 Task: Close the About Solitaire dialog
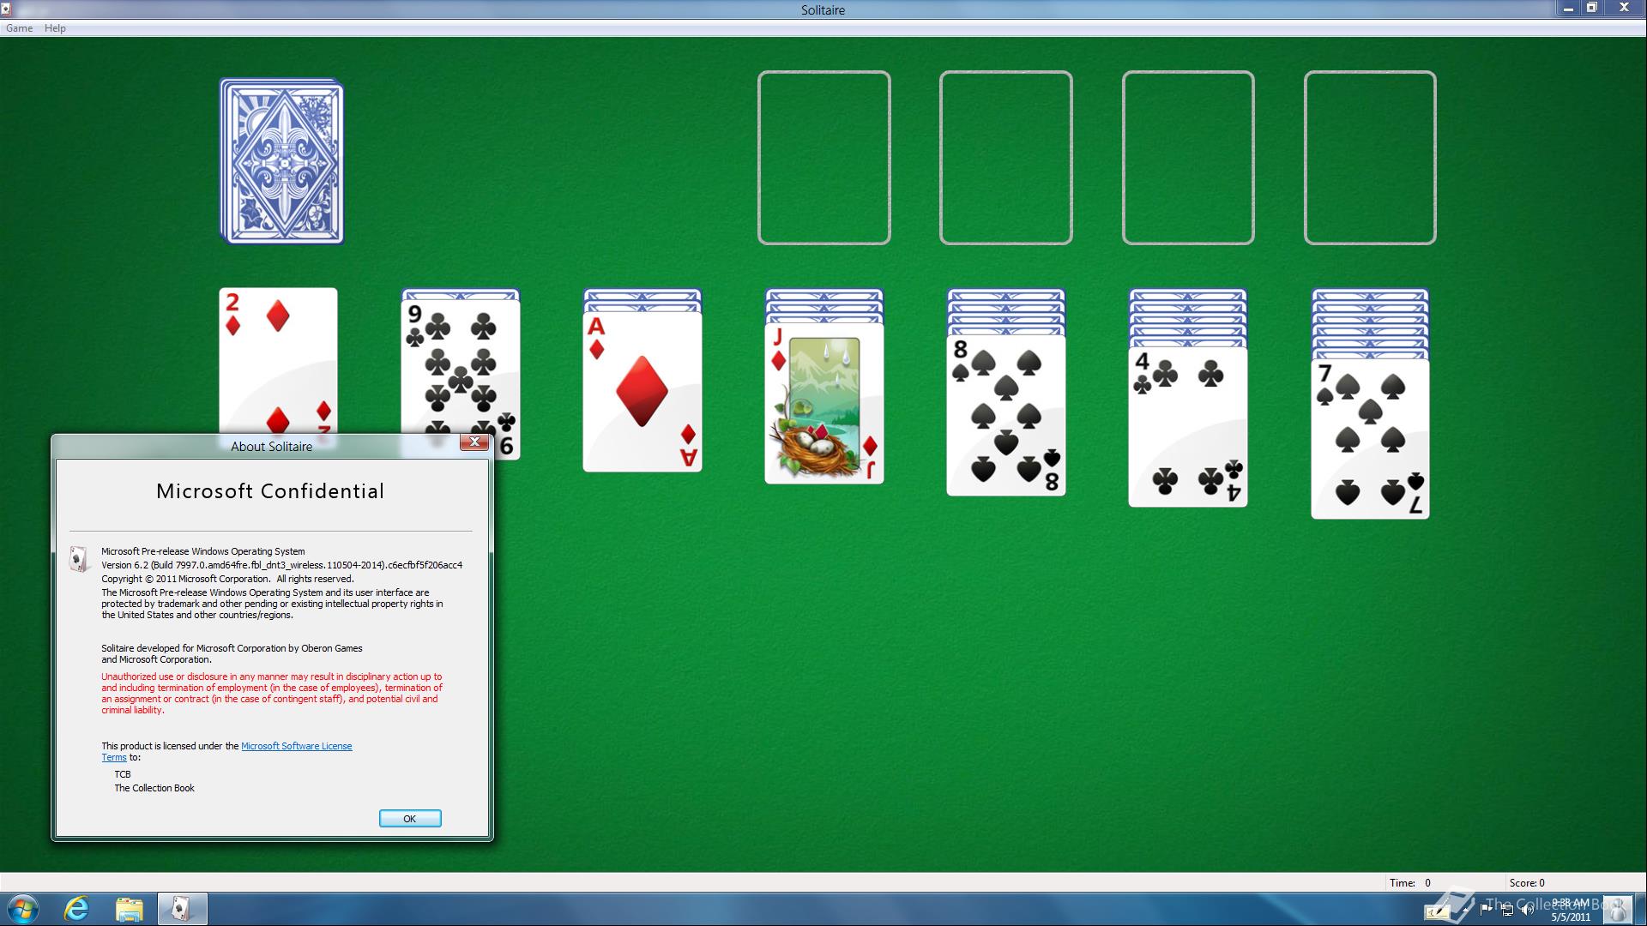pos(474,442)
